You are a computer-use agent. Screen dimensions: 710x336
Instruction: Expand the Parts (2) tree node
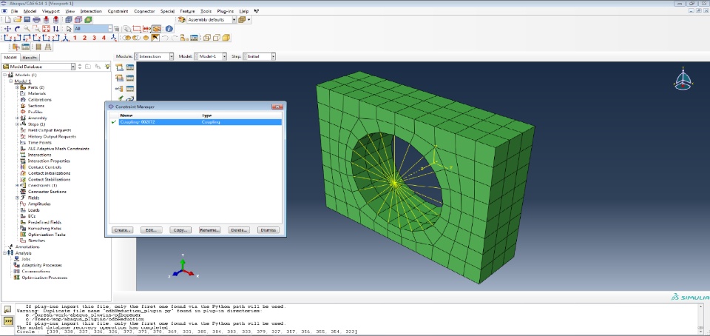pos(17,87)
